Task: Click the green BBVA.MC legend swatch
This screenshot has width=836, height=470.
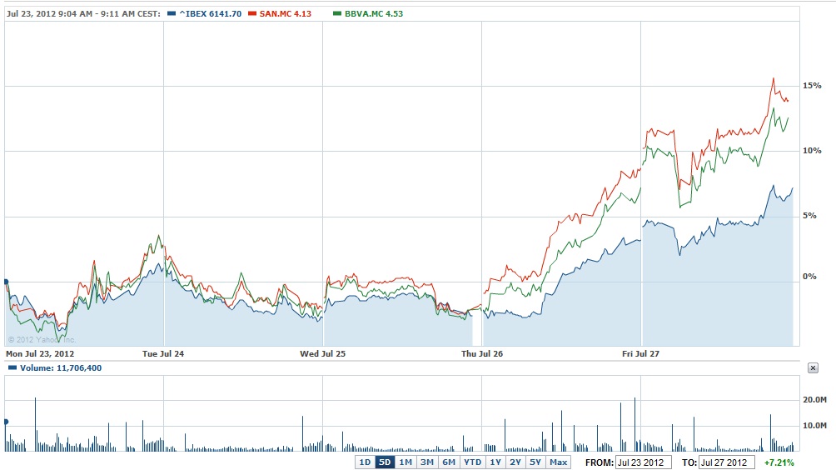Action: click(337, 13)
